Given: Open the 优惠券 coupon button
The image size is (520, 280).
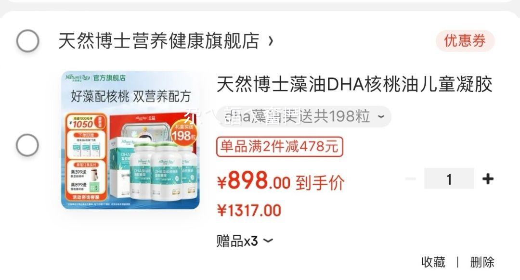Looking at the screenshot, I should 465,41.
